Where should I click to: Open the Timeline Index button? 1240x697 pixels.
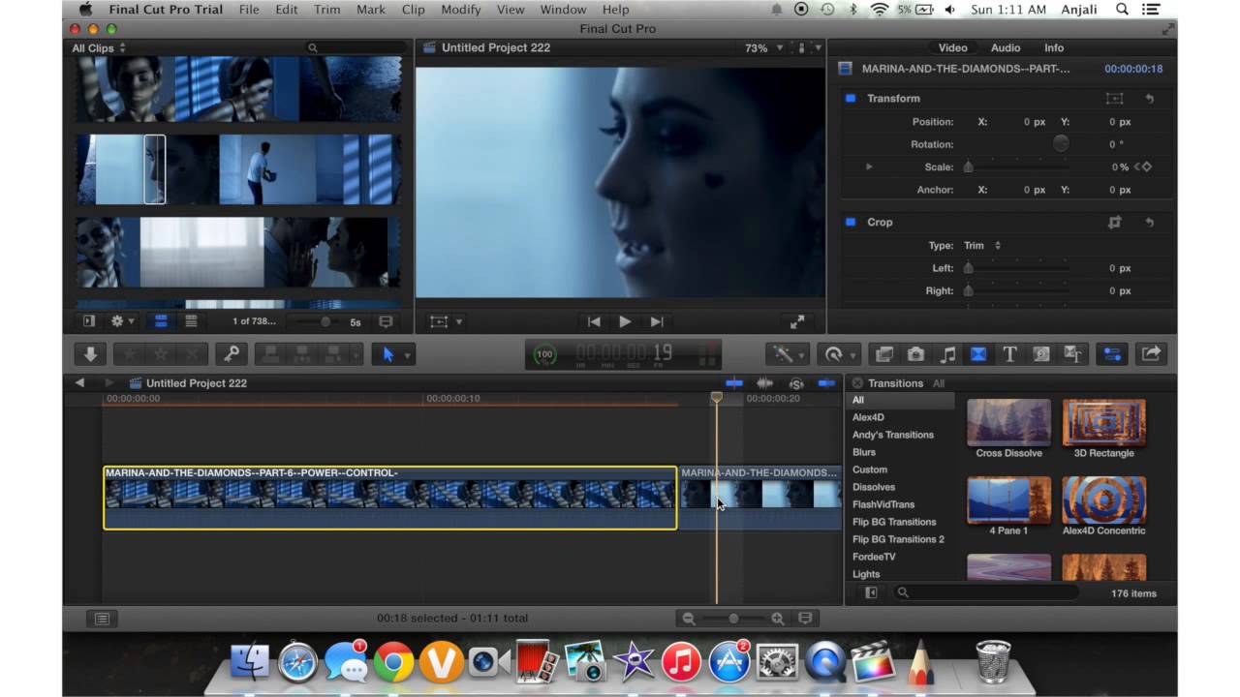(x=102, y=618)
